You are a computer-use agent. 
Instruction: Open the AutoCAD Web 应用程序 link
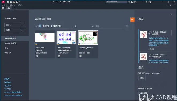click(13, 96)
